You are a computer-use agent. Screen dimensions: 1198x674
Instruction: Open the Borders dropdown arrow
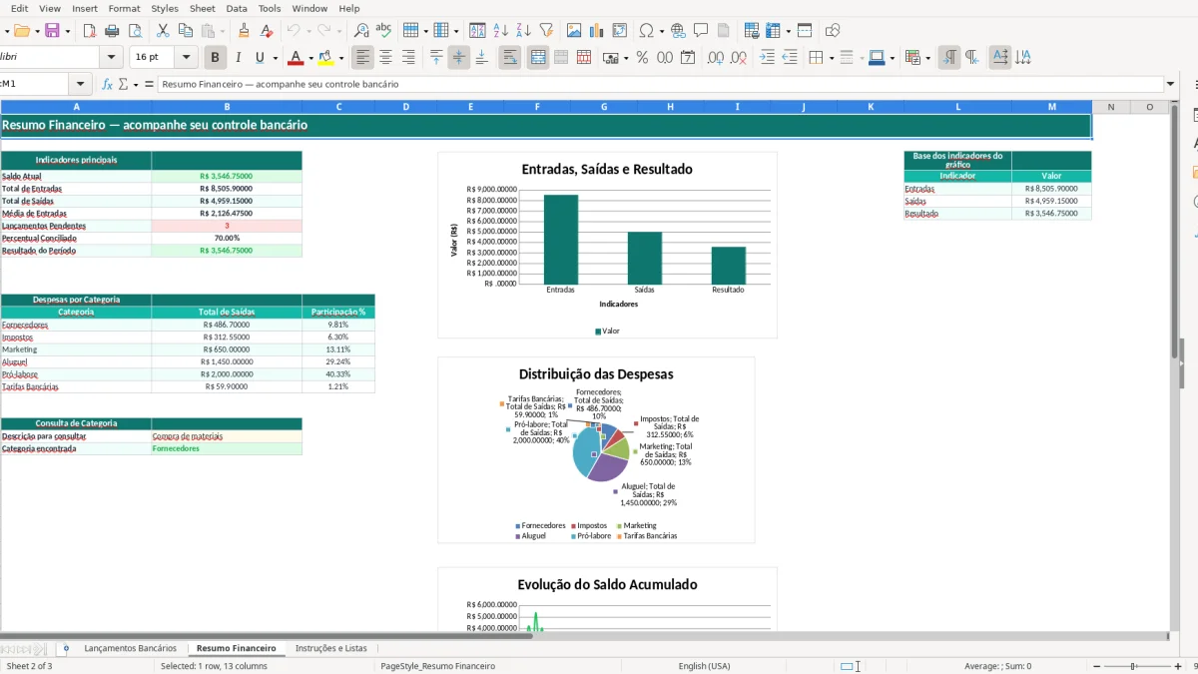(x=831, y=58)
